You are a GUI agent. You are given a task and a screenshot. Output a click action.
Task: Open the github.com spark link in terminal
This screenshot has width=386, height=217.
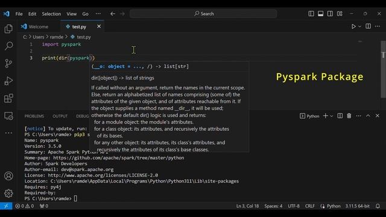coord(118,158)
